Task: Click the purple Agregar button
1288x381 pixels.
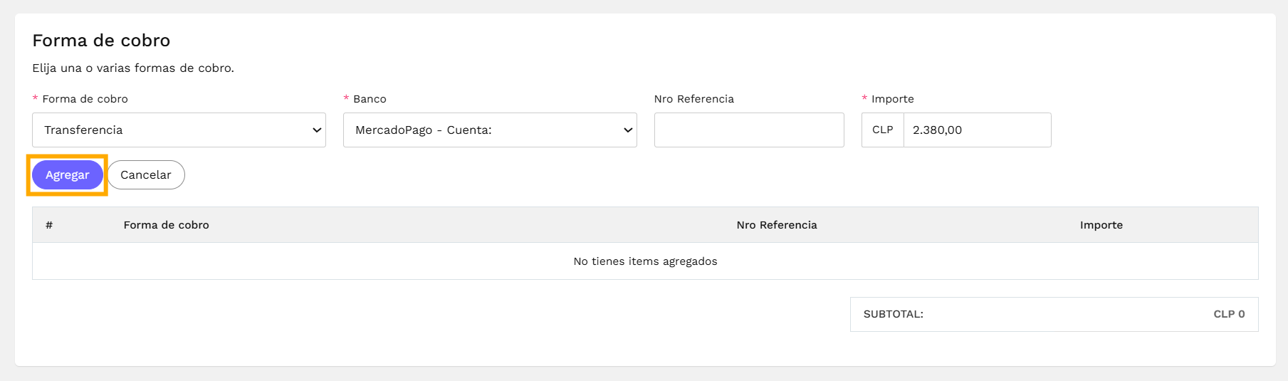Action: (68, 175)
